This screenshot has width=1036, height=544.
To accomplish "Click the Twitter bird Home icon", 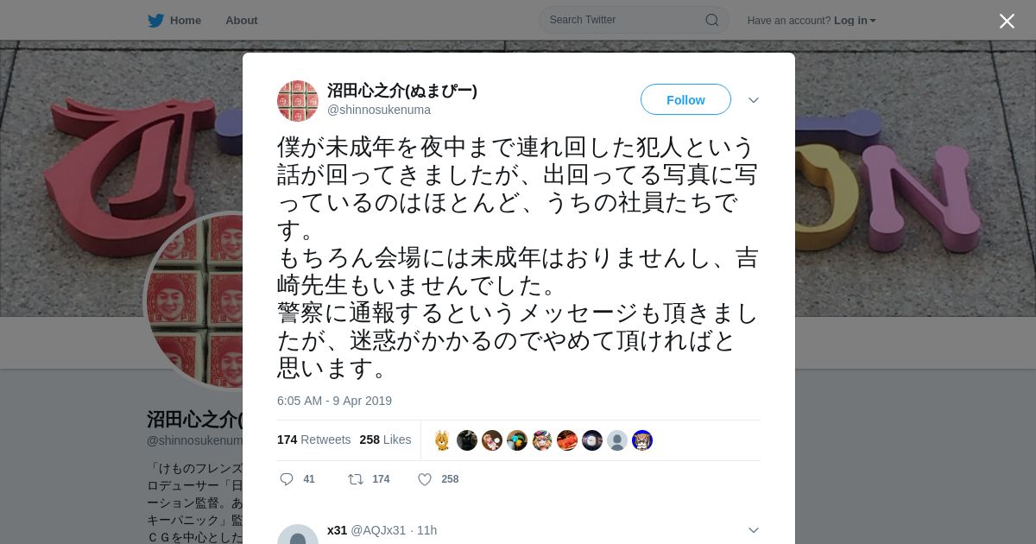I will point(155,20).
